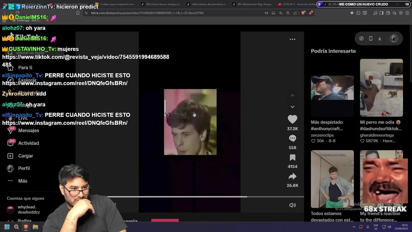
Task: Share the video with the arrow icon
Action: point(292,176)
